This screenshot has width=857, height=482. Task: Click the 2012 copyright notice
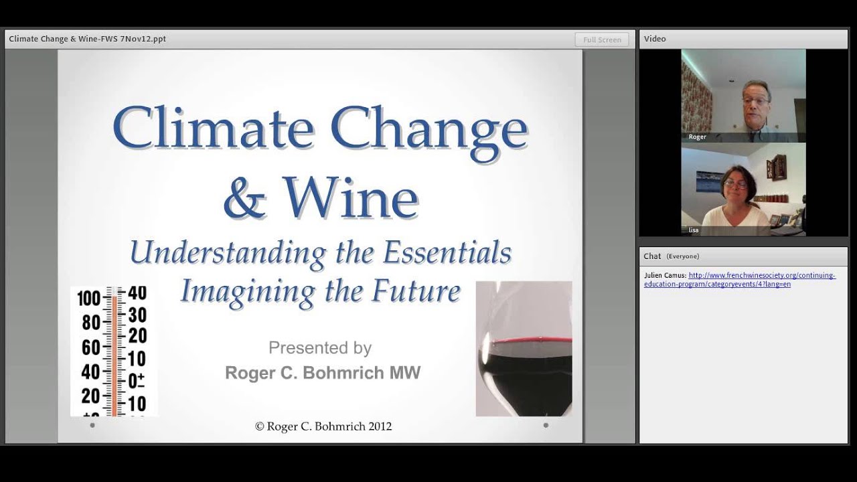(323, 426)
